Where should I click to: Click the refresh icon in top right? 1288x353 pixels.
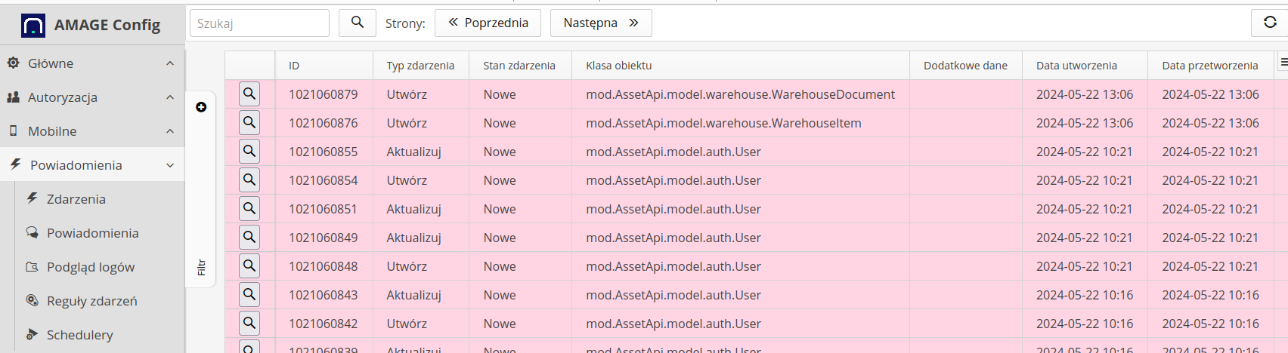(x=1270, y=23)
